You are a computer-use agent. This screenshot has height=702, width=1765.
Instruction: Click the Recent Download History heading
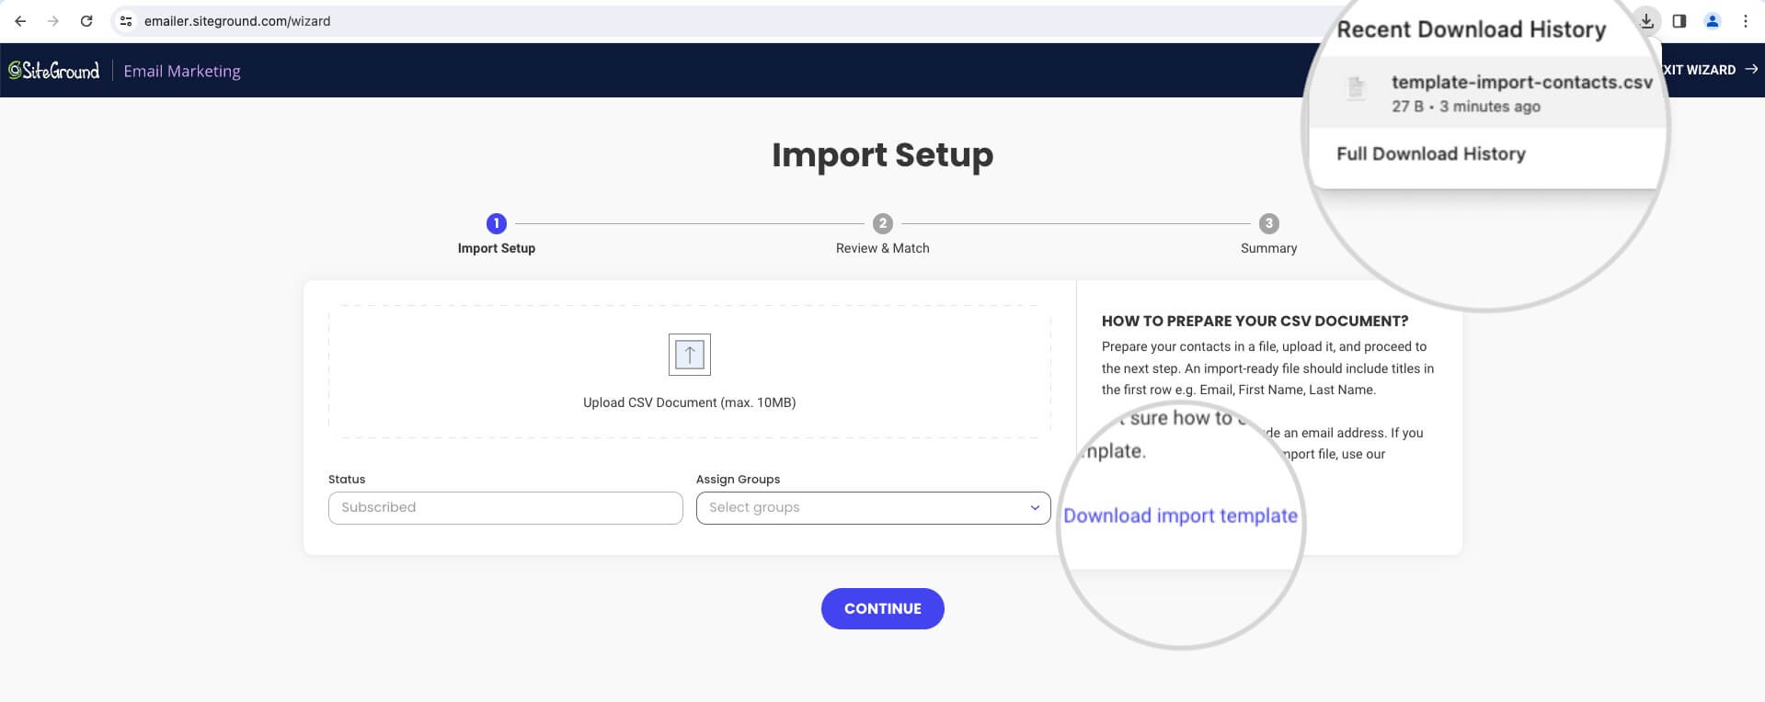tap(1472, 29)
